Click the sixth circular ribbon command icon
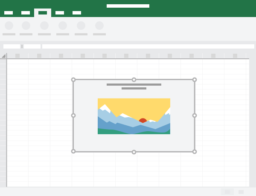This screenshot has height=196, width=256. tap(99, 26)
